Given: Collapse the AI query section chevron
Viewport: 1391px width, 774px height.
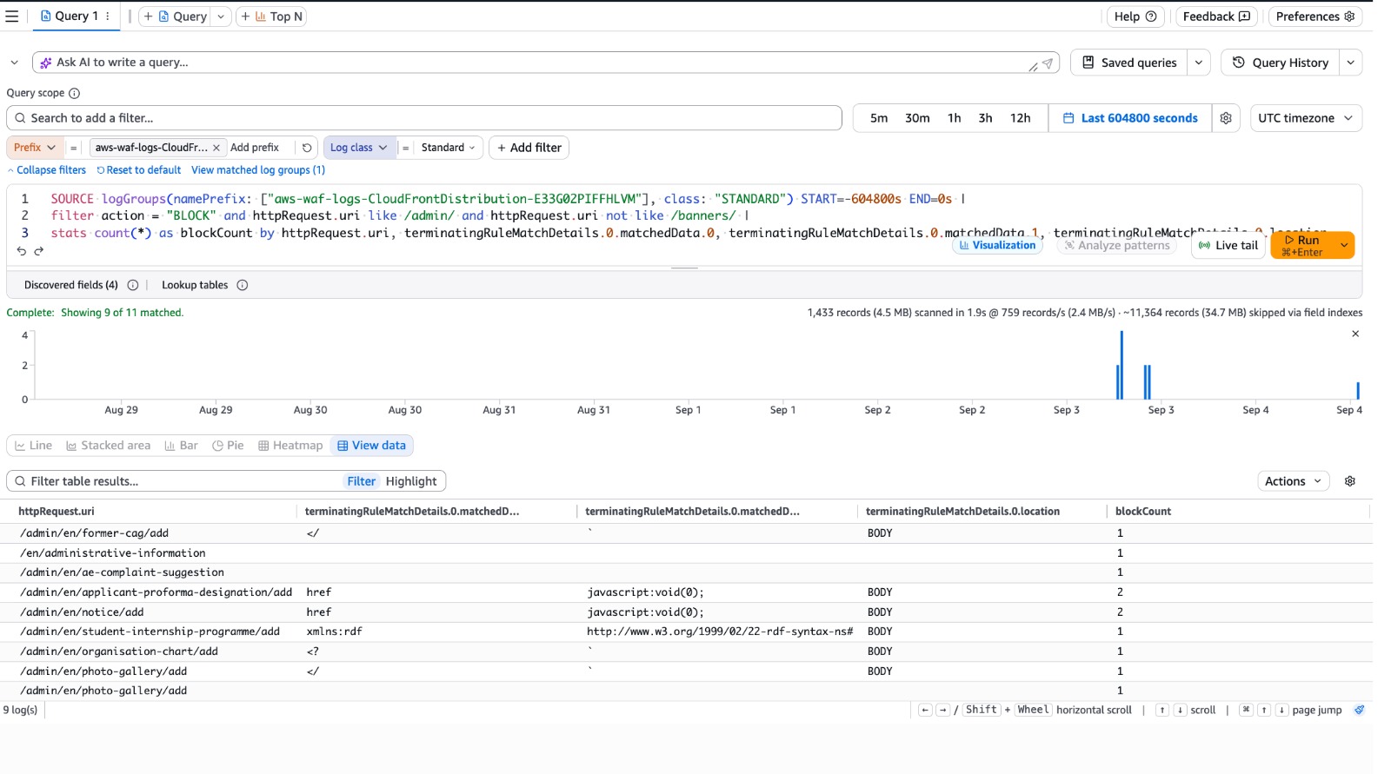Looking at the screenshot, I should [14, 63].
